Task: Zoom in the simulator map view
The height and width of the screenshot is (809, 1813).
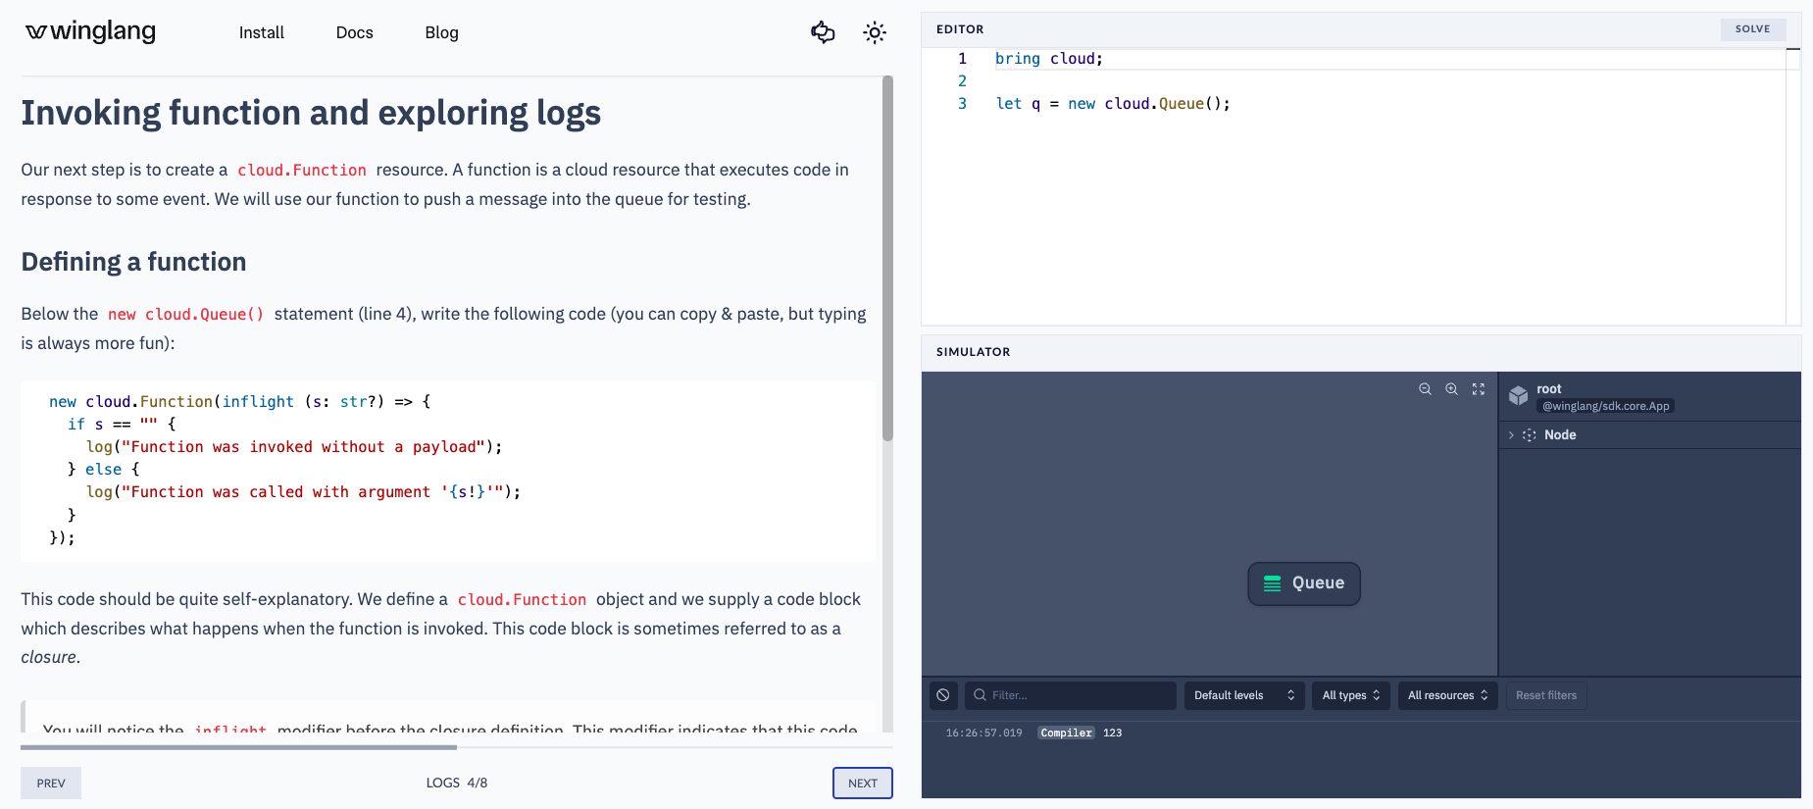Action: point(1451,389)
